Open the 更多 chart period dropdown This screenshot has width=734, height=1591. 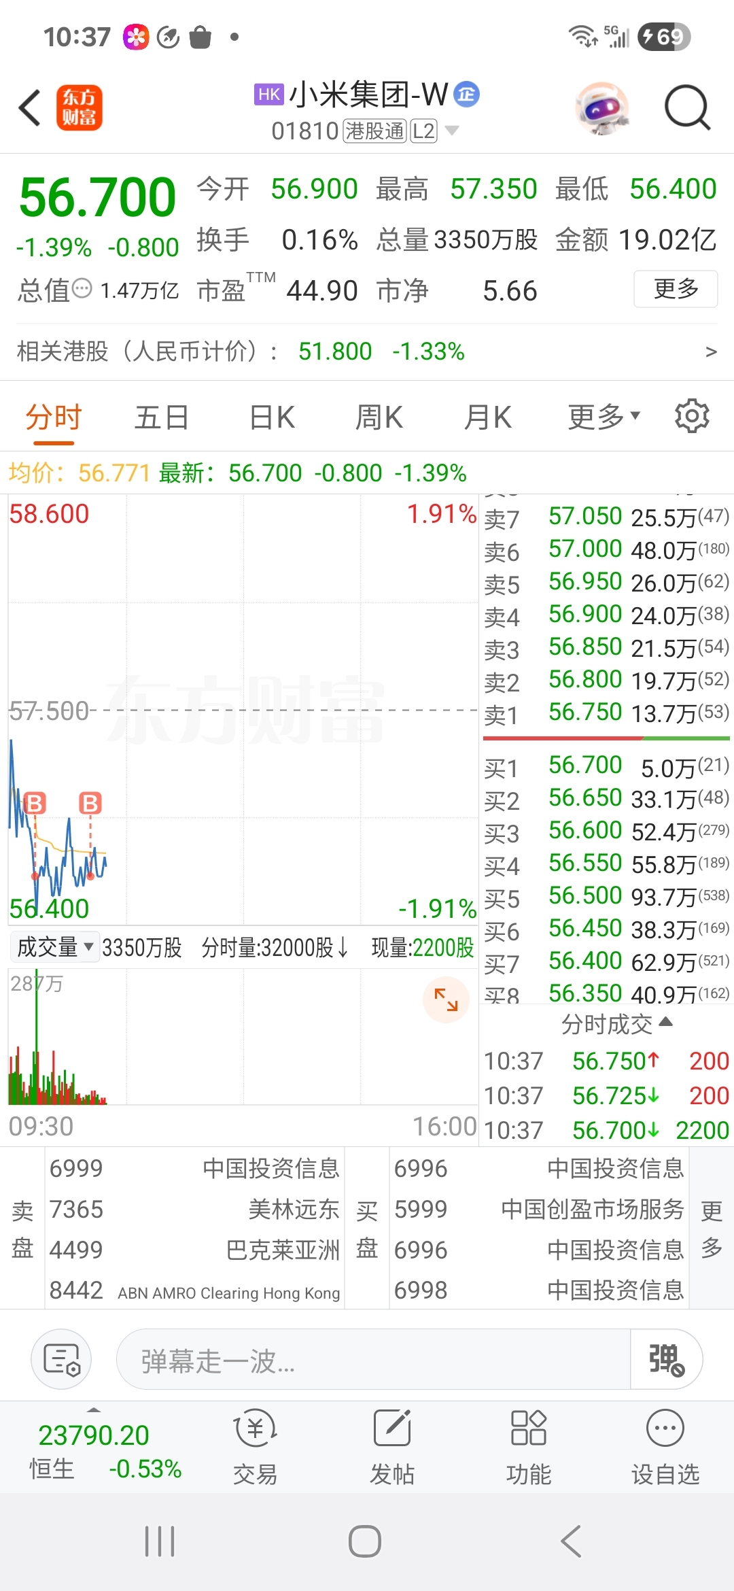tap(604, 416)
